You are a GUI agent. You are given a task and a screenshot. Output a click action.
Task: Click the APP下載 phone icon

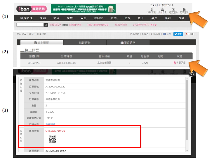click(152, 11)
